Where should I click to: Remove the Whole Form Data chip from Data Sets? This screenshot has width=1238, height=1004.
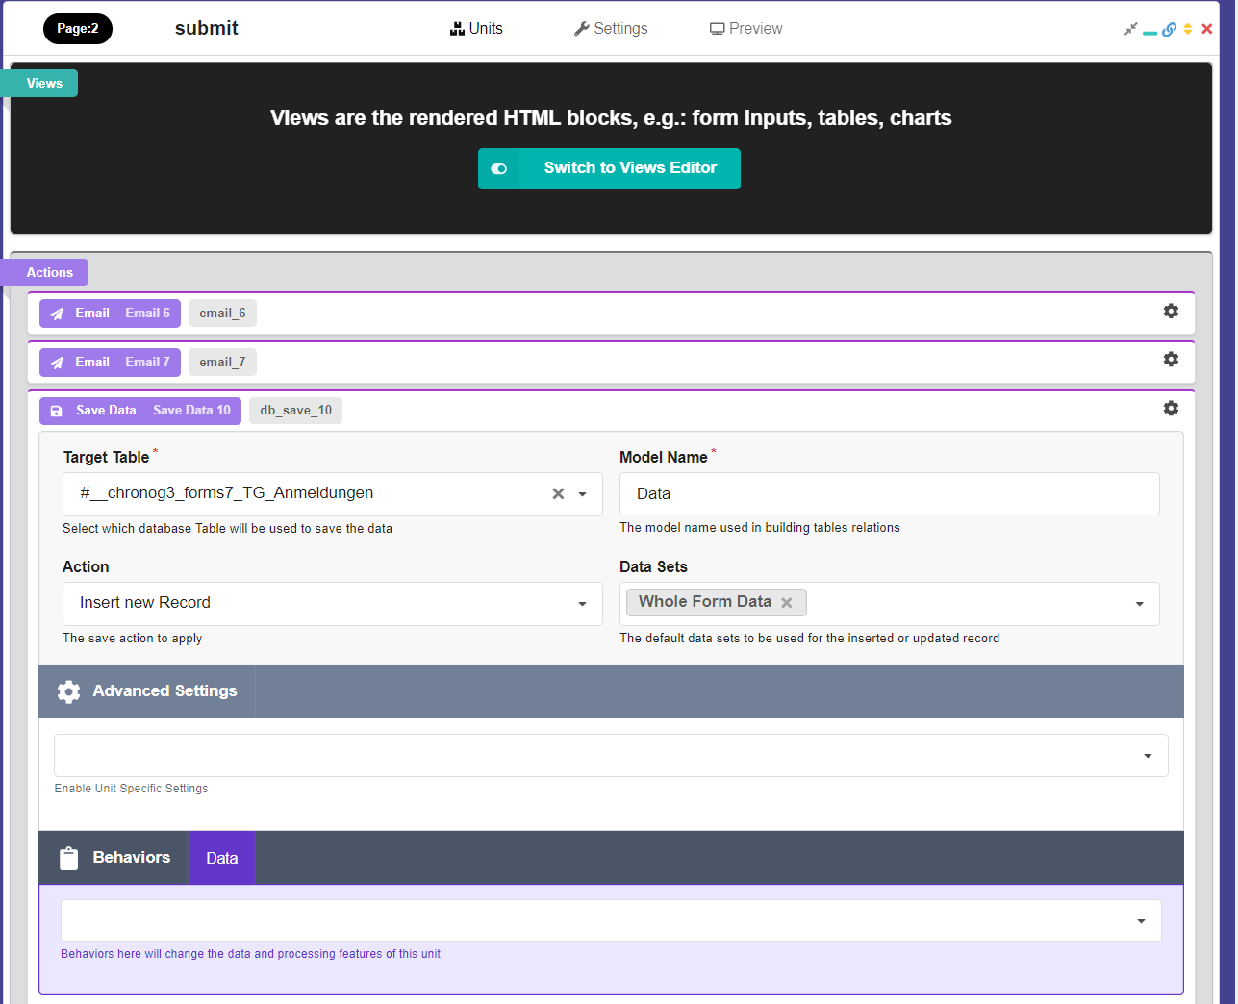(x=788, y=602)
